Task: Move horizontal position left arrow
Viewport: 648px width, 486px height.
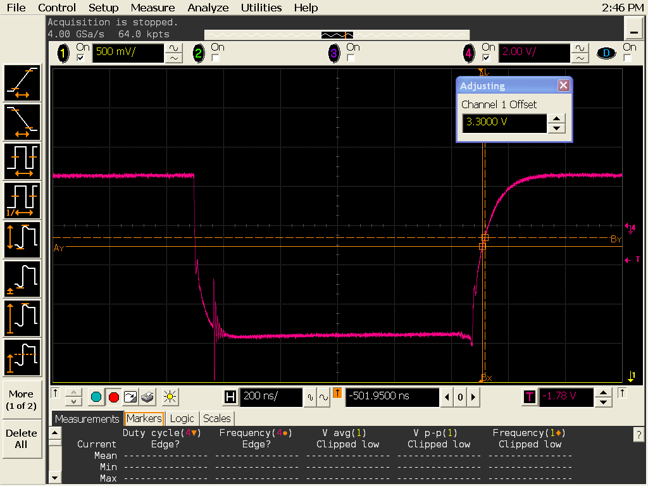Action: point(447,397)
